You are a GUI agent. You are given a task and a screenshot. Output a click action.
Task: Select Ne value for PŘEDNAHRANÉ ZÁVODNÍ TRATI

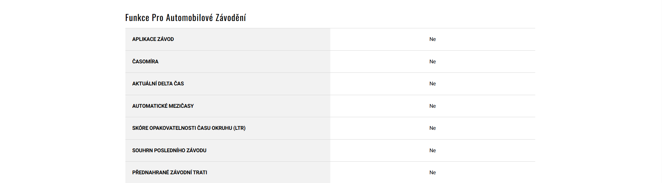[x=433, y=173]
